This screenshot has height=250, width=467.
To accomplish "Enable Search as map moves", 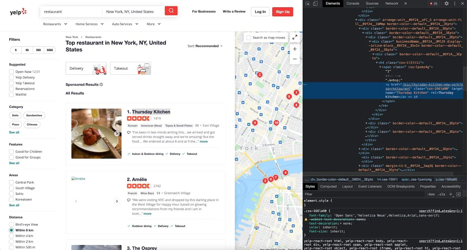I will 249,38.
